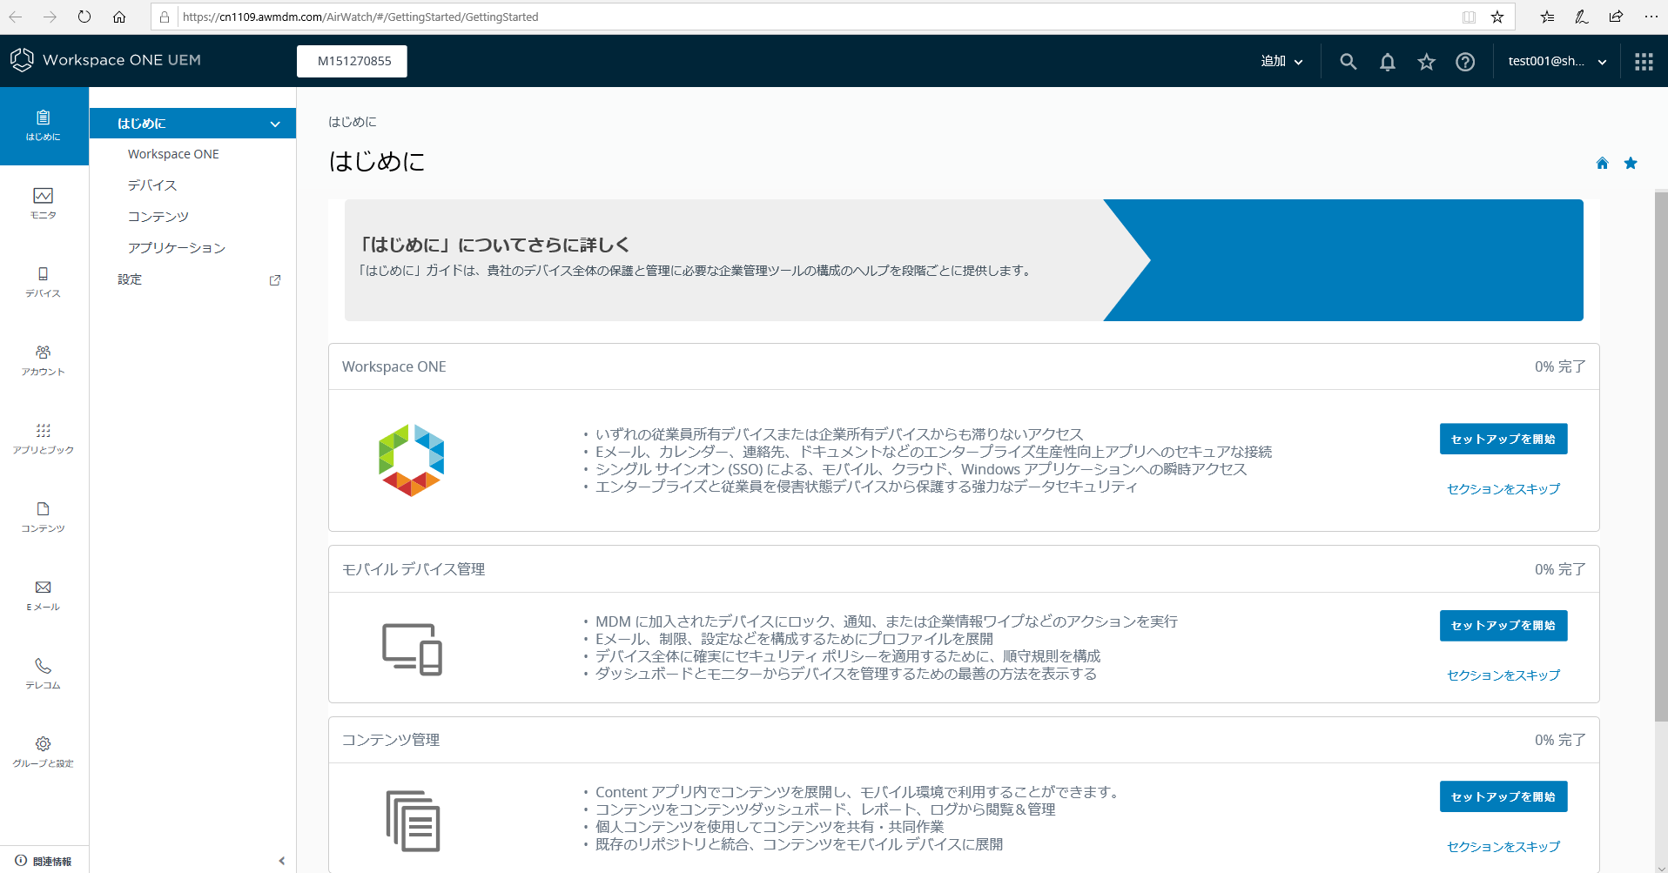
Task: Select デバイス submenu item
Action: pos(152,185)
